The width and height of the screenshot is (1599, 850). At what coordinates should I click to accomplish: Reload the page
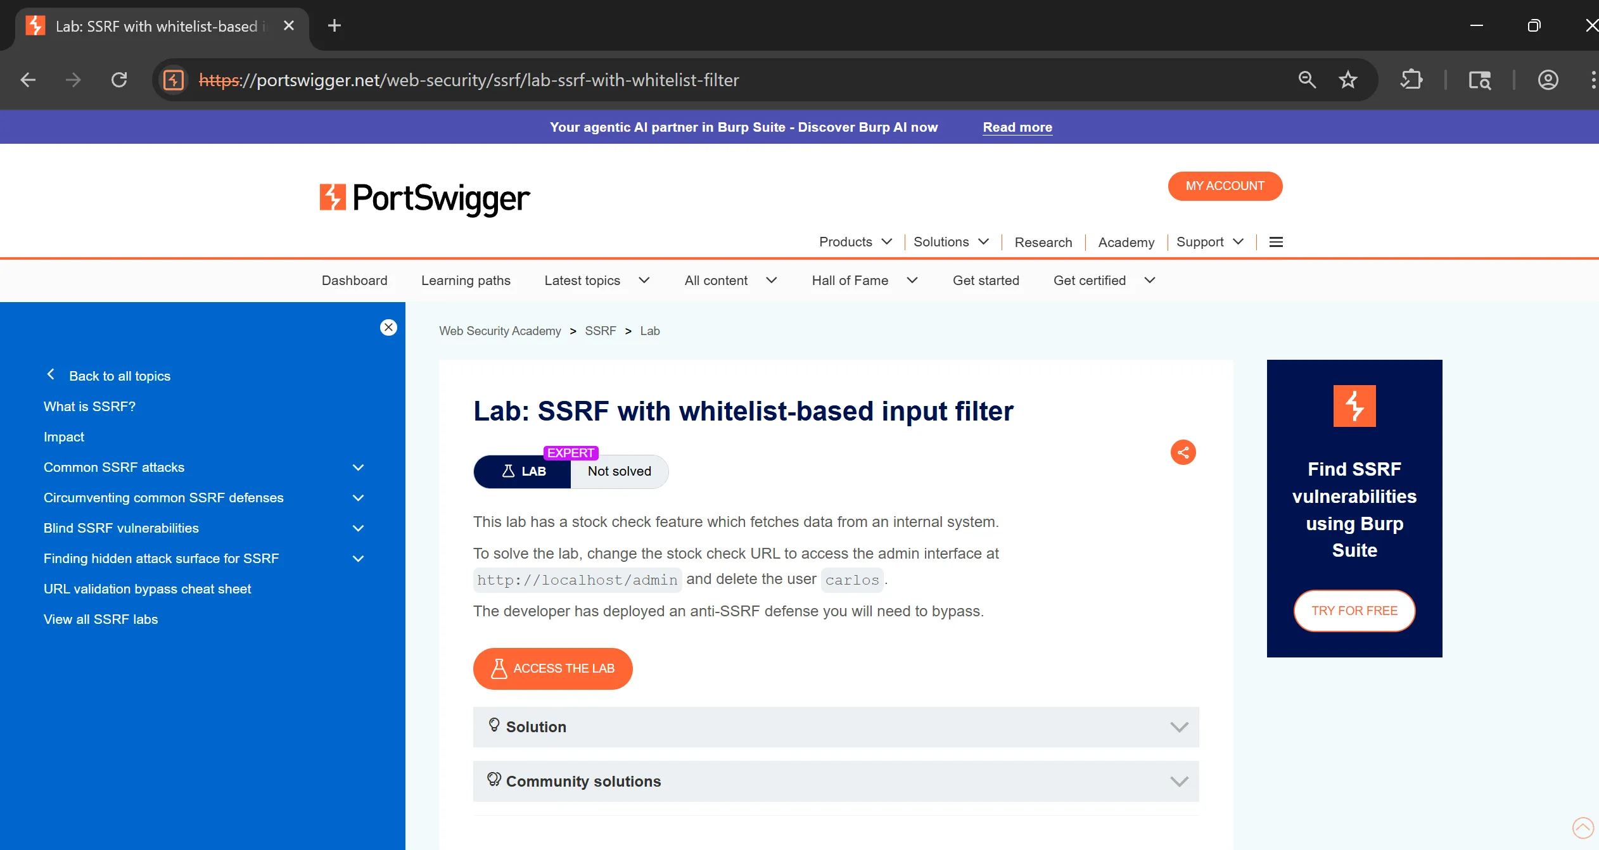[119, 80]
